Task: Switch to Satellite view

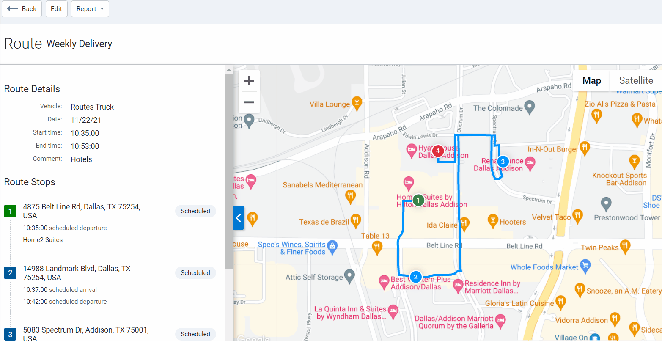Action: pyautogui.click(x=636, y=80)
